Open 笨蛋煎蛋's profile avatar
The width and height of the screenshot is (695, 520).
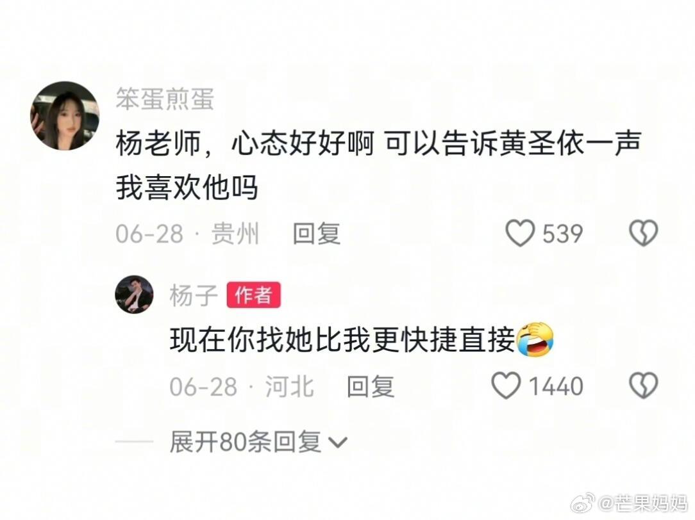pyautogui.click(x=65, y=115)
